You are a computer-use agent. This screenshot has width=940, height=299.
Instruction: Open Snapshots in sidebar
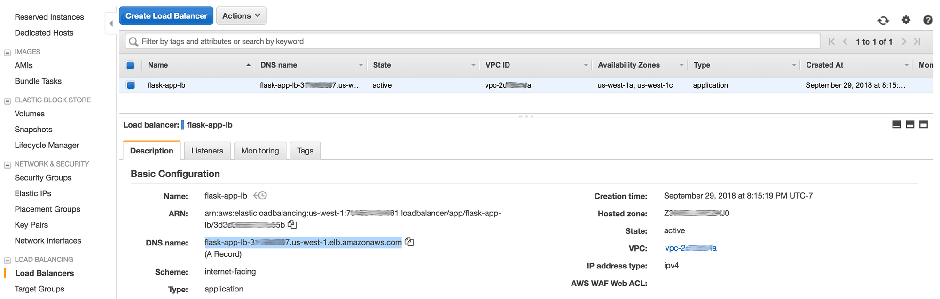(x=33, y=130)
